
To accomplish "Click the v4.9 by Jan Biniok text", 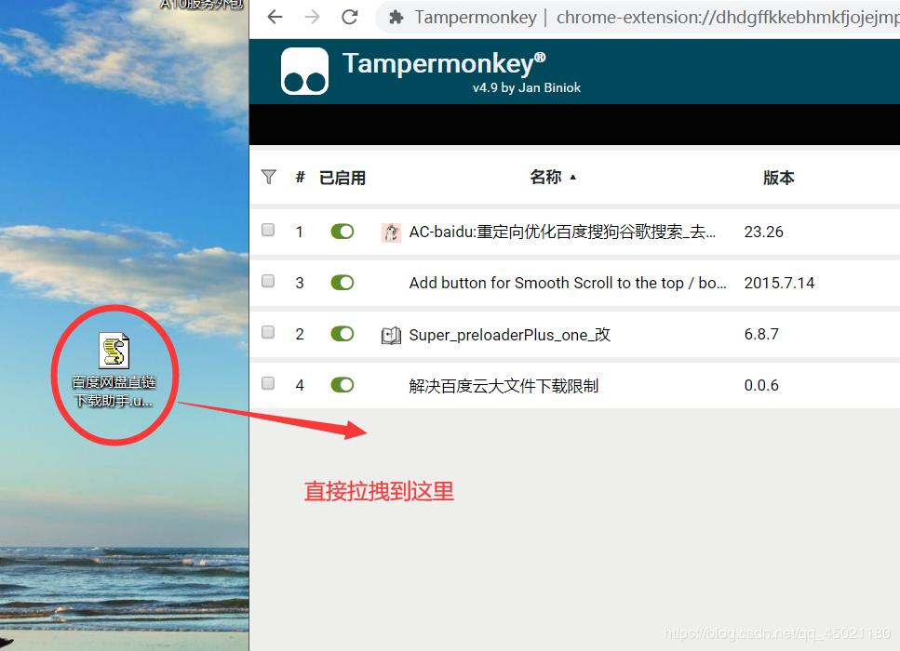I will click(527, 87).
